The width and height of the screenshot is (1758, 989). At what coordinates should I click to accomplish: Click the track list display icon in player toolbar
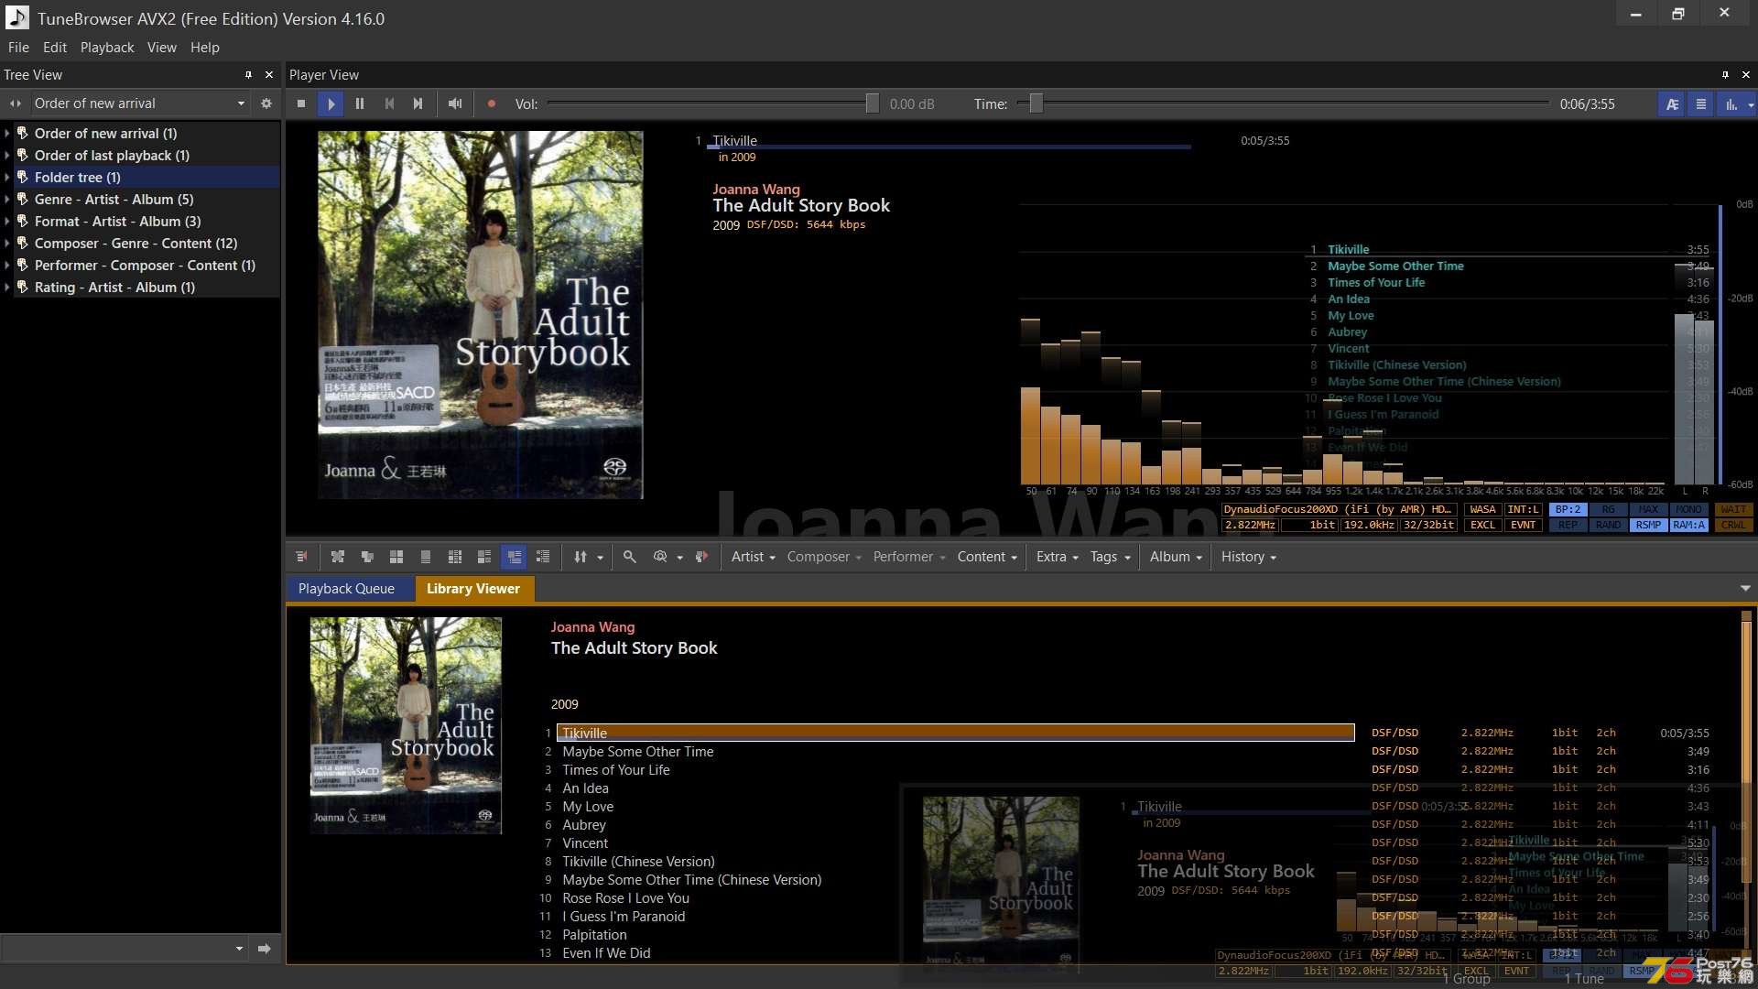tap(1701, 104)
